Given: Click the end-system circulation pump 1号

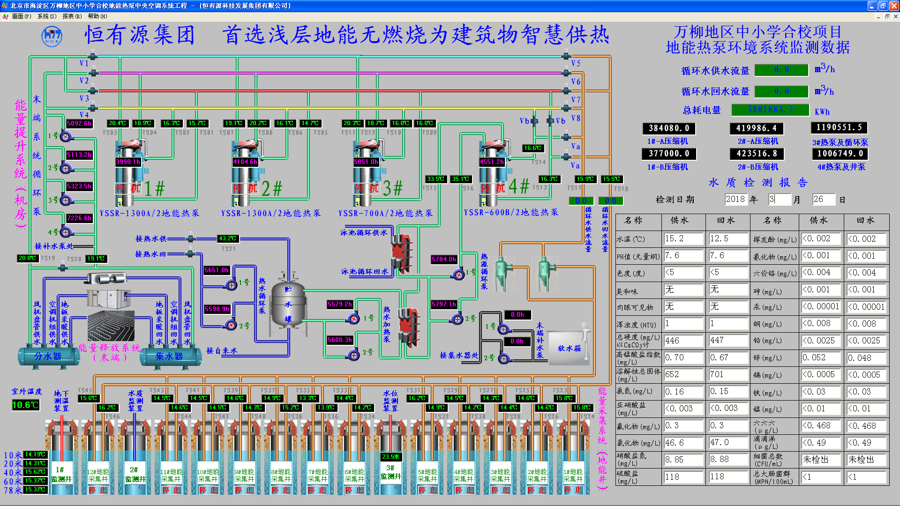Looking at the screenshot, I should (x=66, y=136).
